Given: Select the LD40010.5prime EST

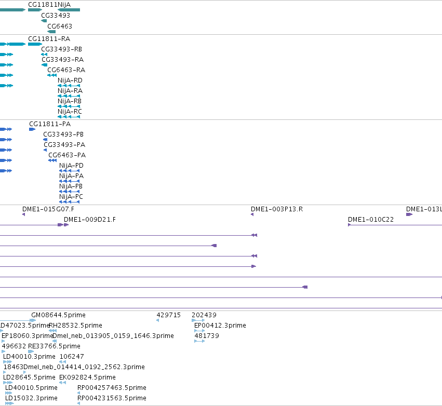Looking at the screenshot, I should pos(9,393).
